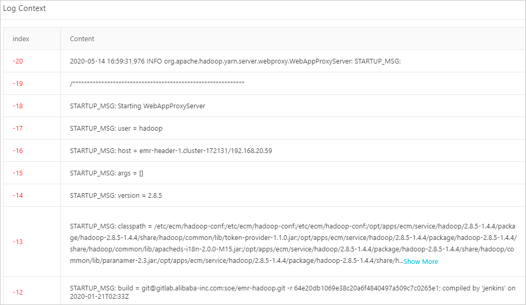Click the 'user = hadoop' log entry
Viewport: 526px width, 305px height.
click(x=120, y=129)
